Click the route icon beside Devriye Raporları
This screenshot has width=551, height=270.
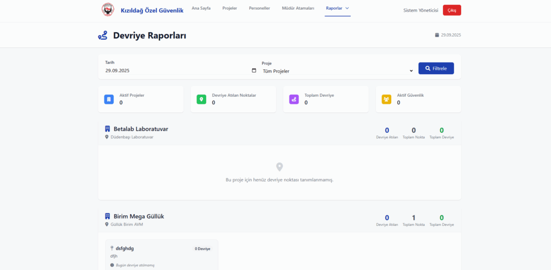(102, 35)
